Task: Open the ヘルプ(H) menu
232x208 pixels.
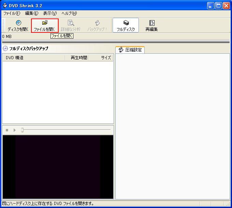Action: coord(69,13)
